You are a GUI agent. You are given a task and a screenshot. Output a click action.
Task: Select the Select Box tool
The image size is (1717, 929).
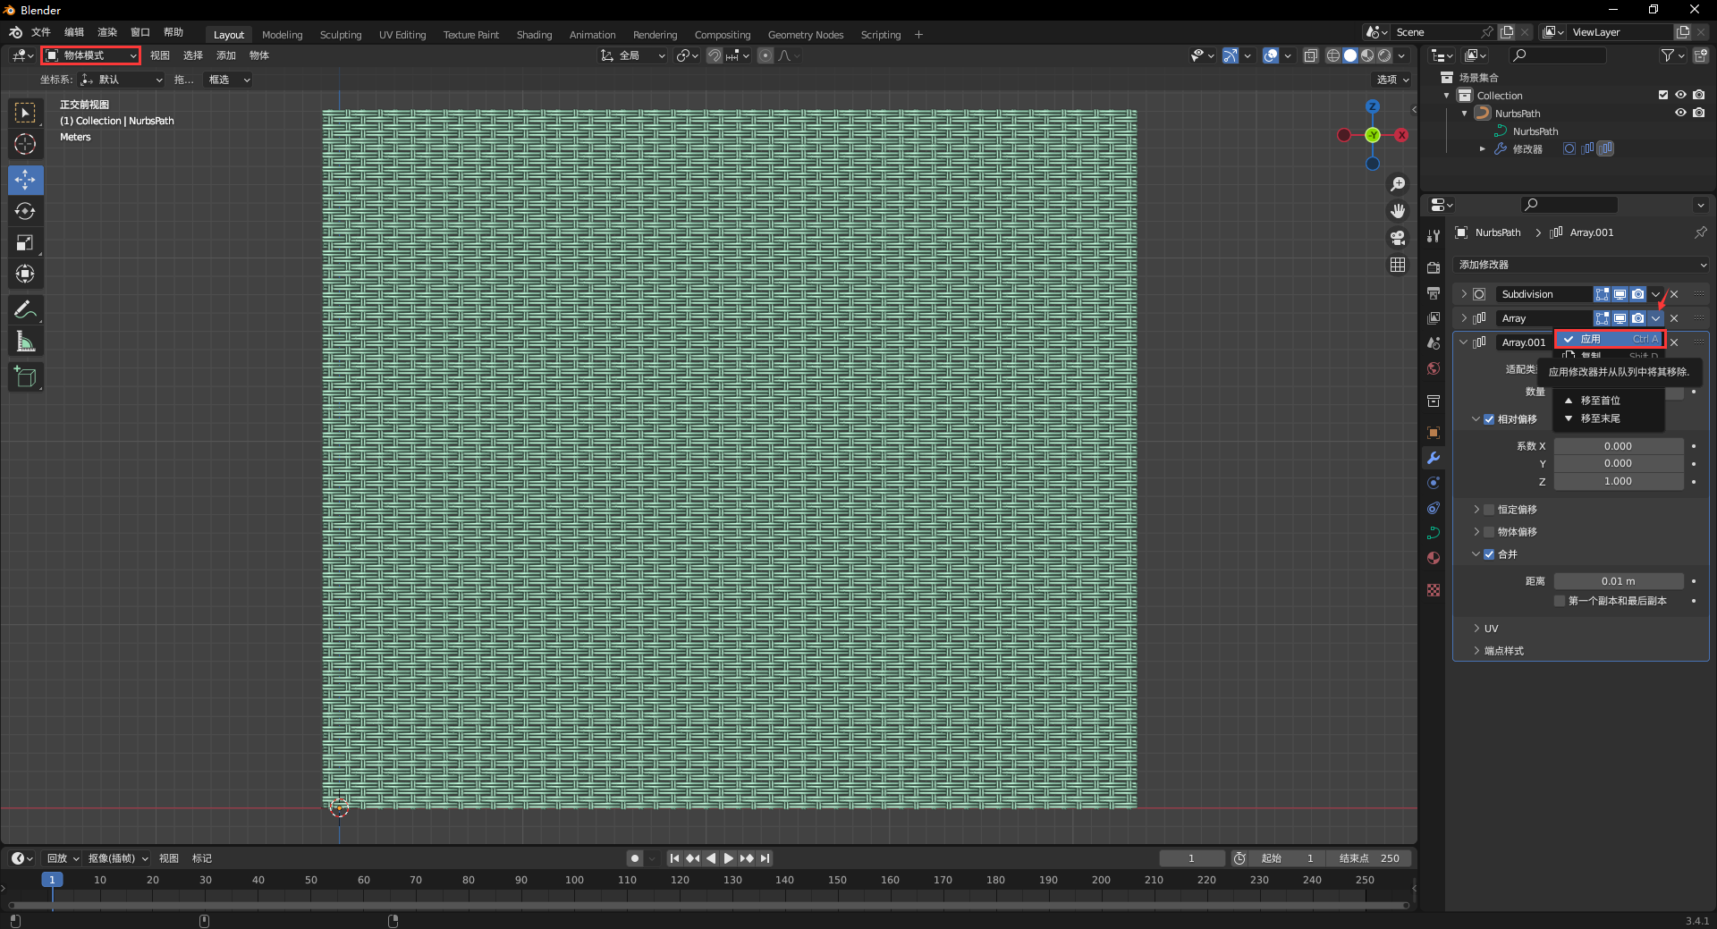[x=25, y=113]
